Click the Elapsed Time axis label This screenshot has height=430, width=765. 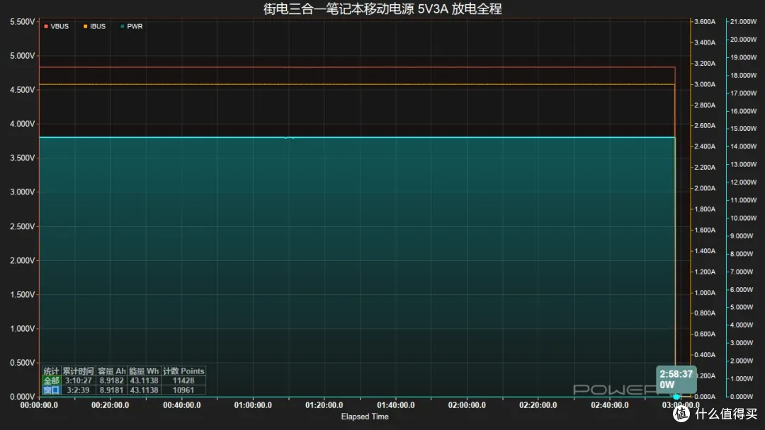click(x=365, y=417)
